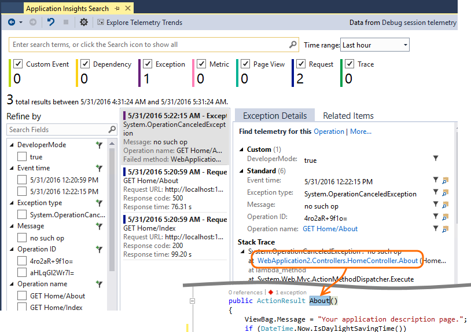Screen dimensions: 471x332
Task: Collapse the Standard details section
Action: point(241,171)
